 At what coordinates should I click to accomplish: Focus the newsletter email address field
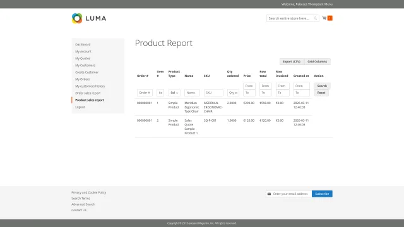289,194
